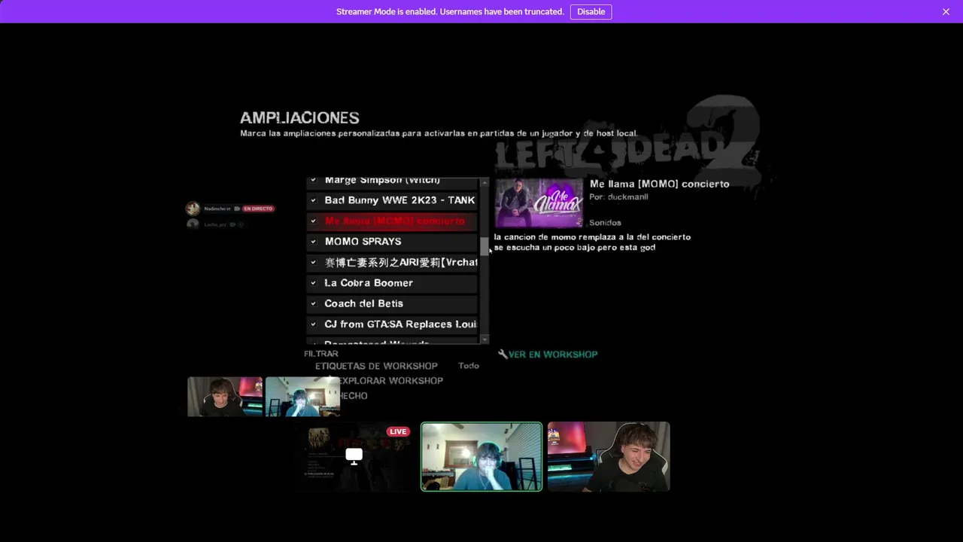
Task: Select the Marge Simpson (Witch) row text
Action: [382, 181]
